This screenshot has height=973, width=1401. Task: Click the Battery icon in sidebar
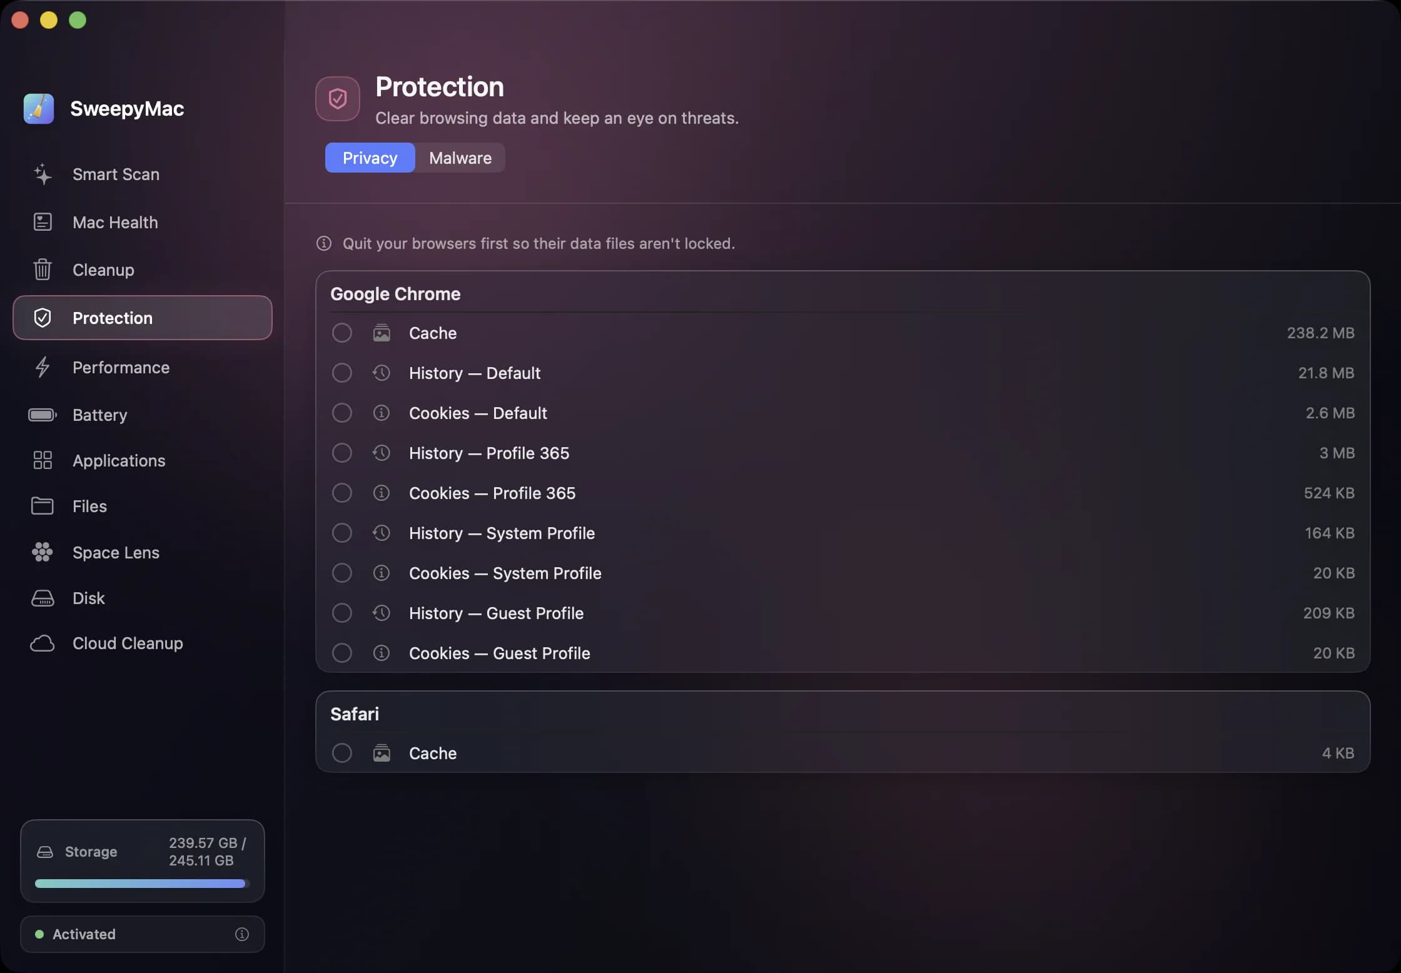[43, 415]
